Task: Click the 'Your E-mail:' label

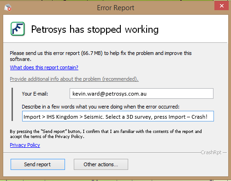Action: (x=35, y=94)
